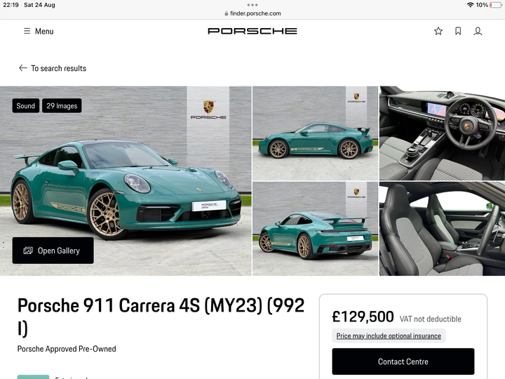The height and width of the screenshot is (379, 505).
Task: Open the steering wheel interior thumbnail
Action: [x=442, y=133]
